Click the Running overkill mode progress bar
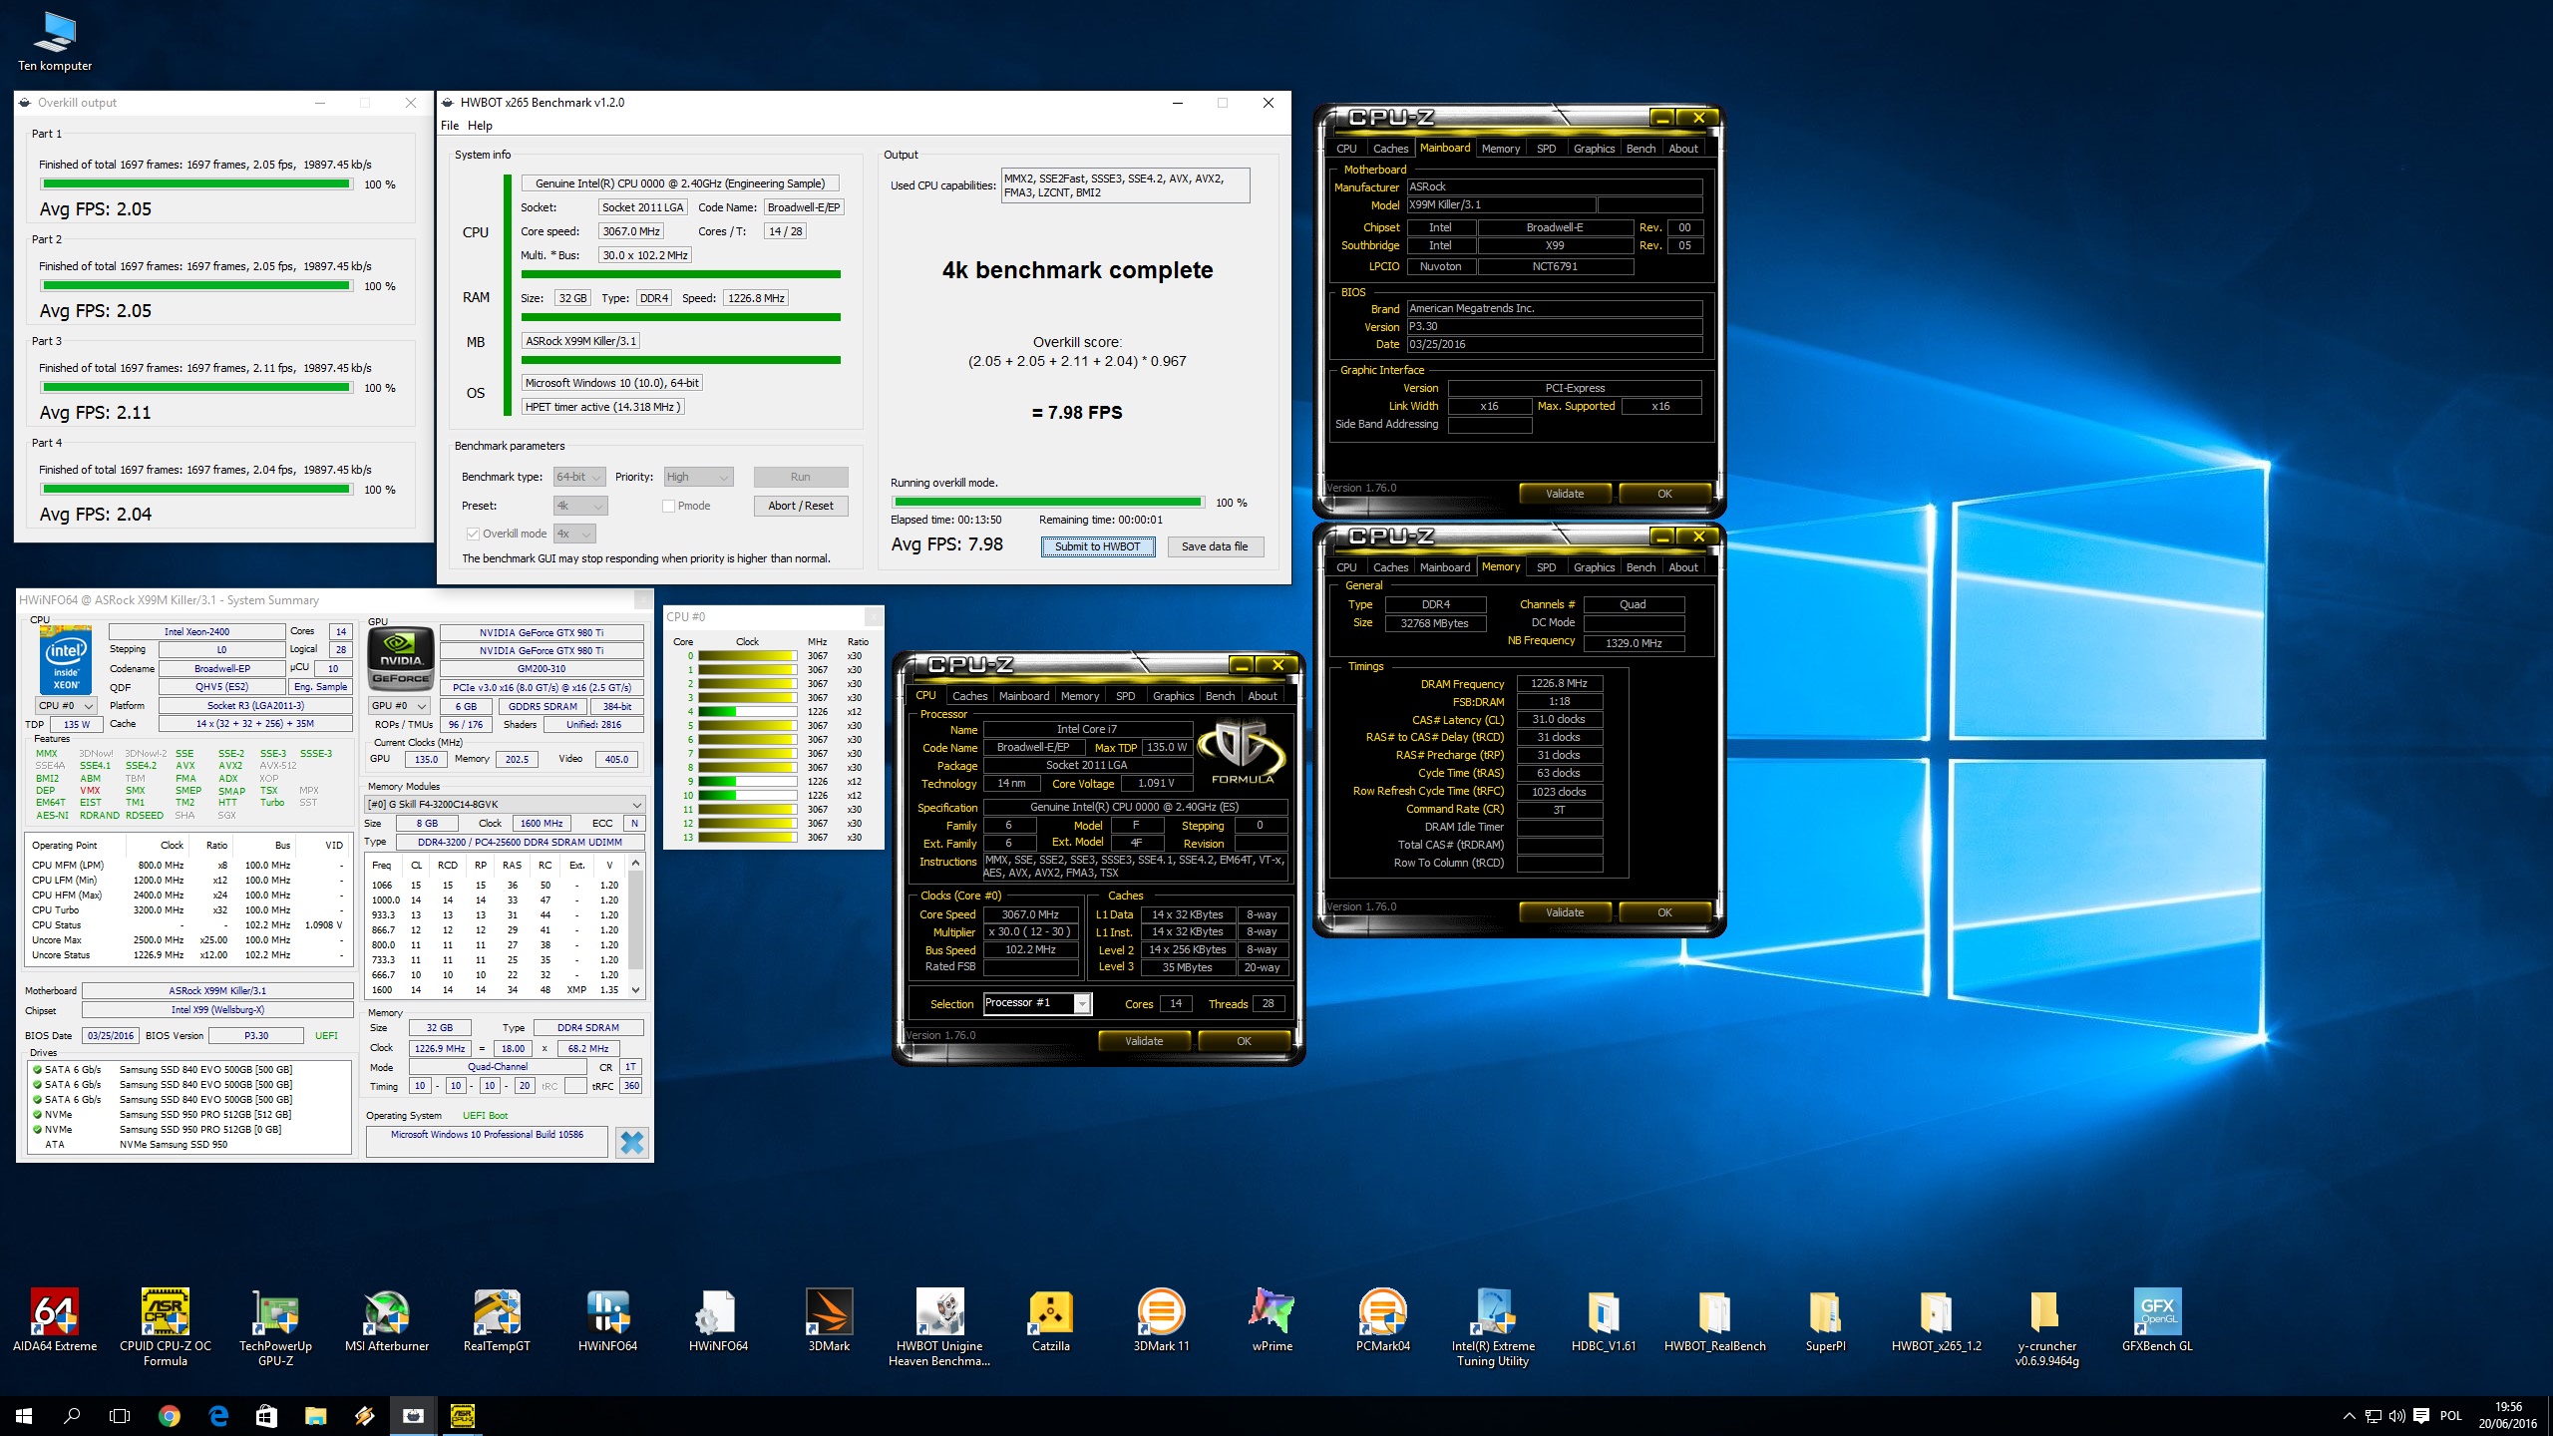The height and width of the screenshot is (1436, 2553). tap(1048, 503)
